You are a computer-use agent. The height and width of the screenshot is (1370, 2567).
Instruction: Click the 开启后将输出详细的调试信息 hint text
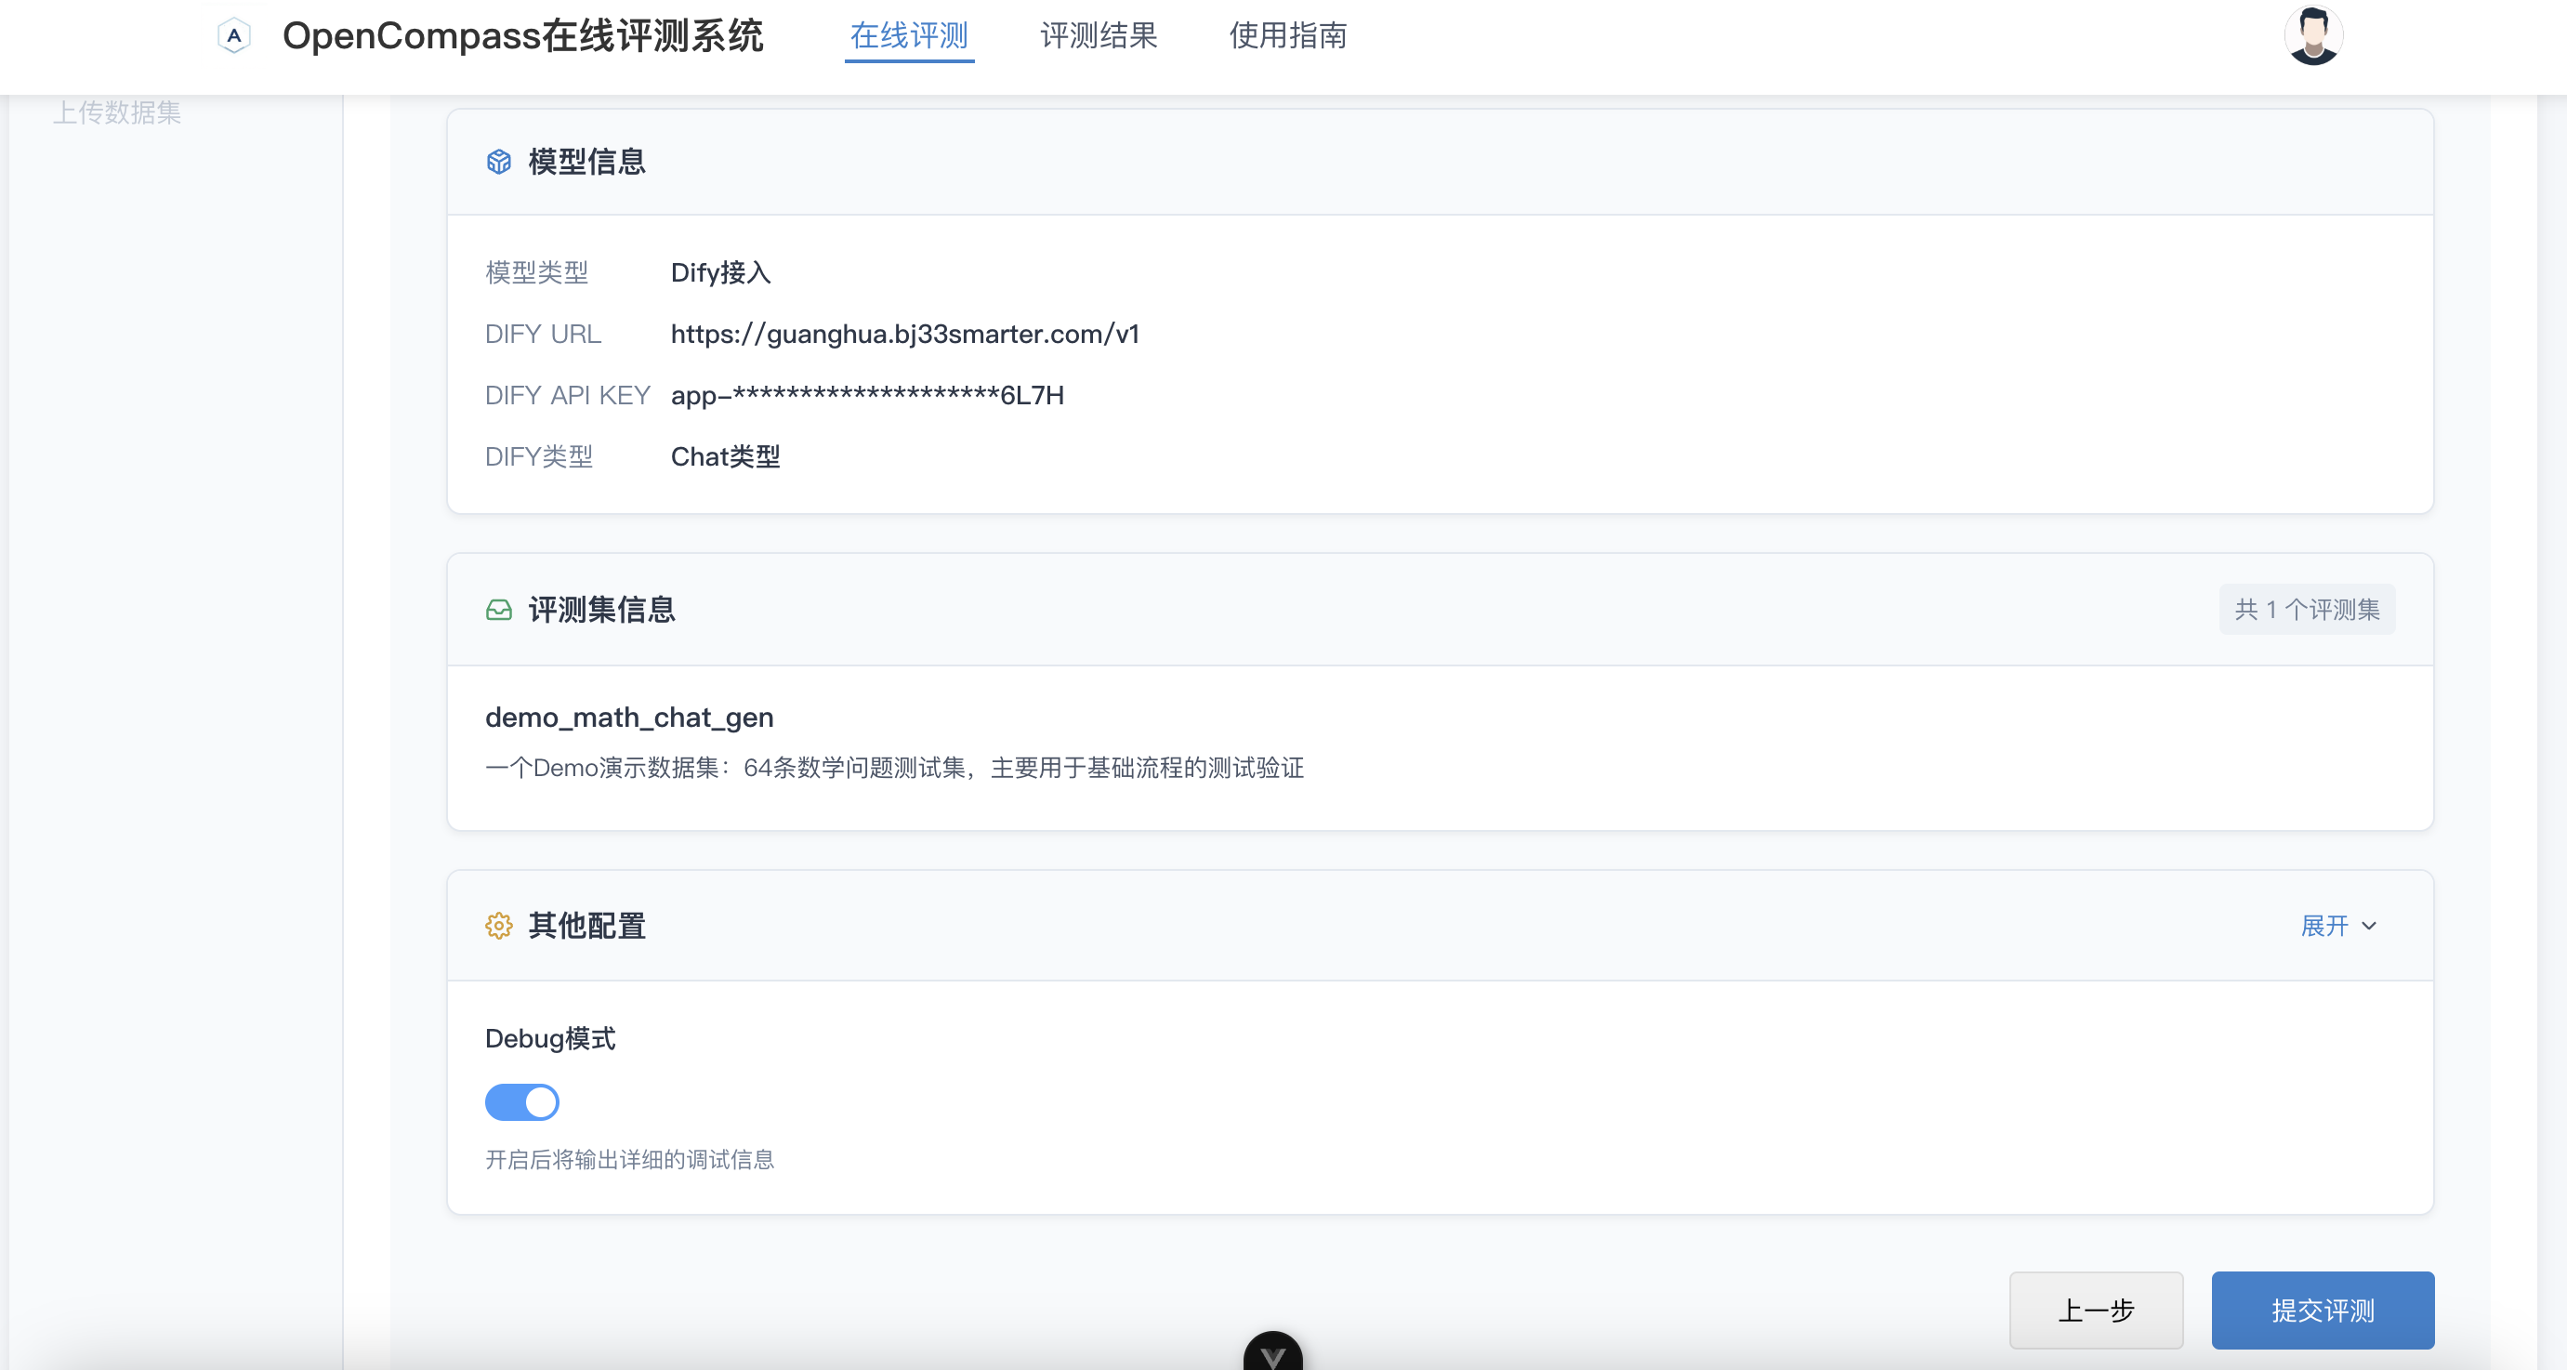pyautogui.click(x=630, y=1160)
